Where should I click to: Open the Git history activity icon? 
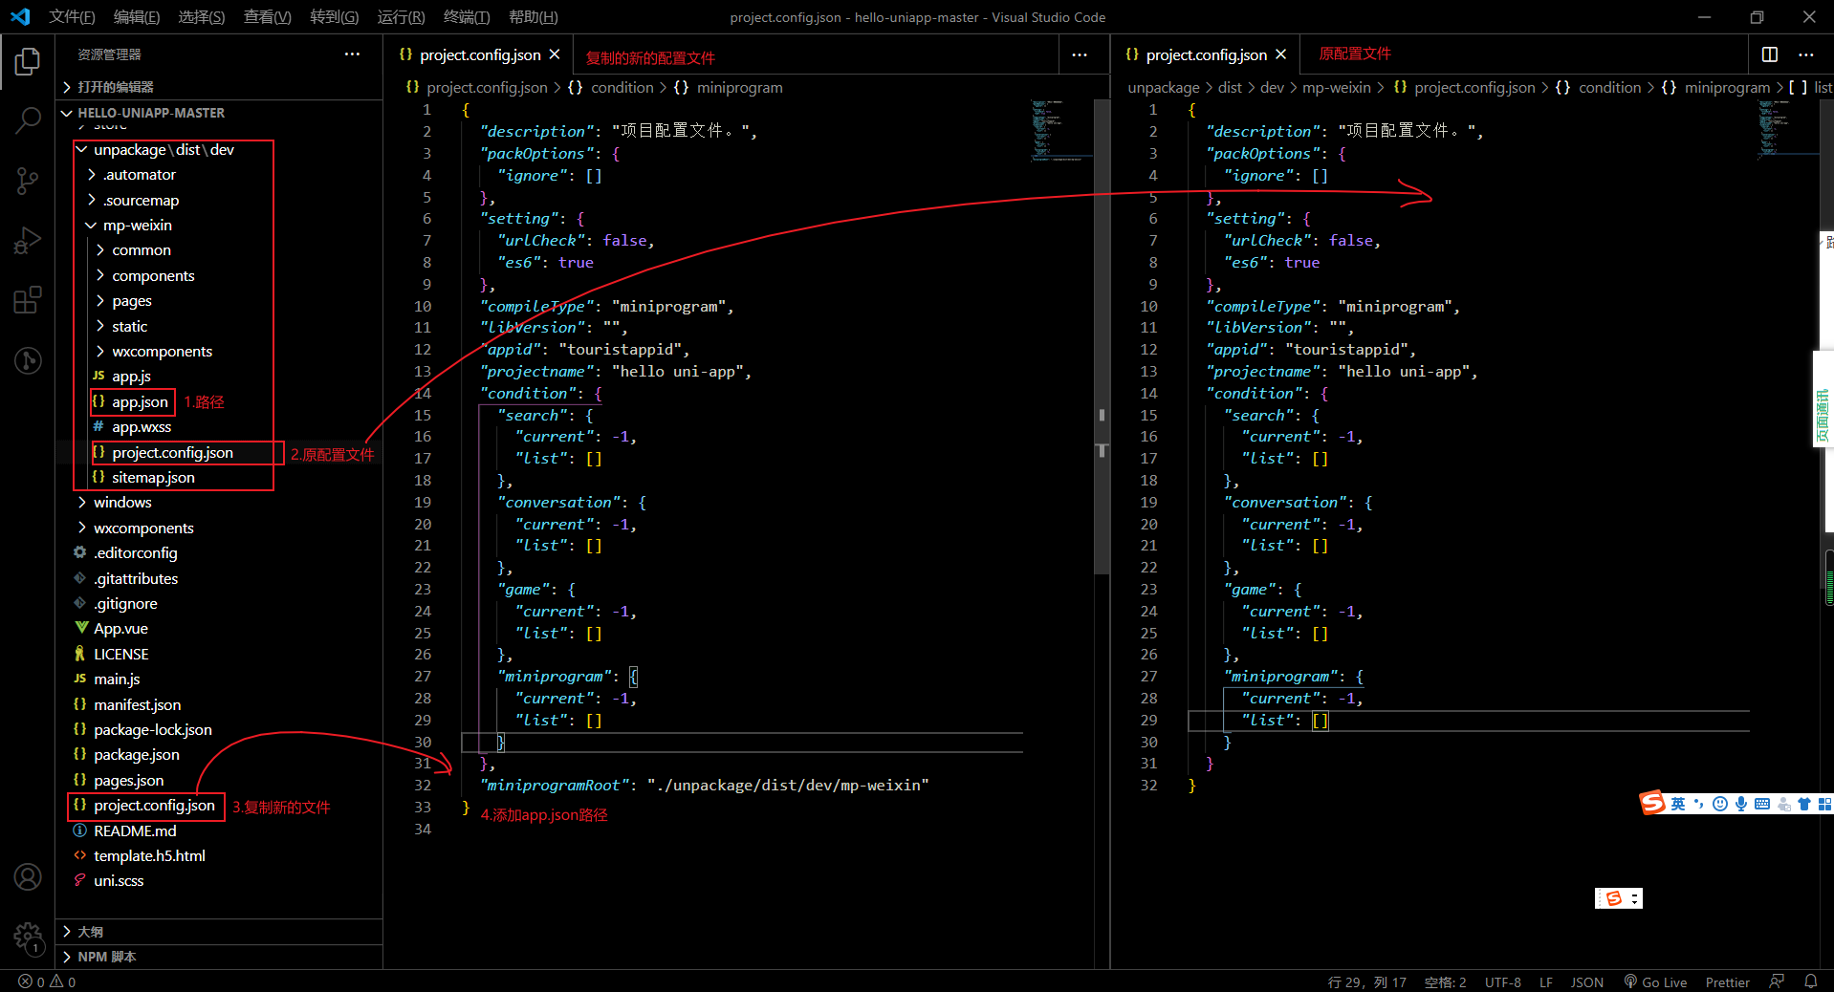pos(28,360)
